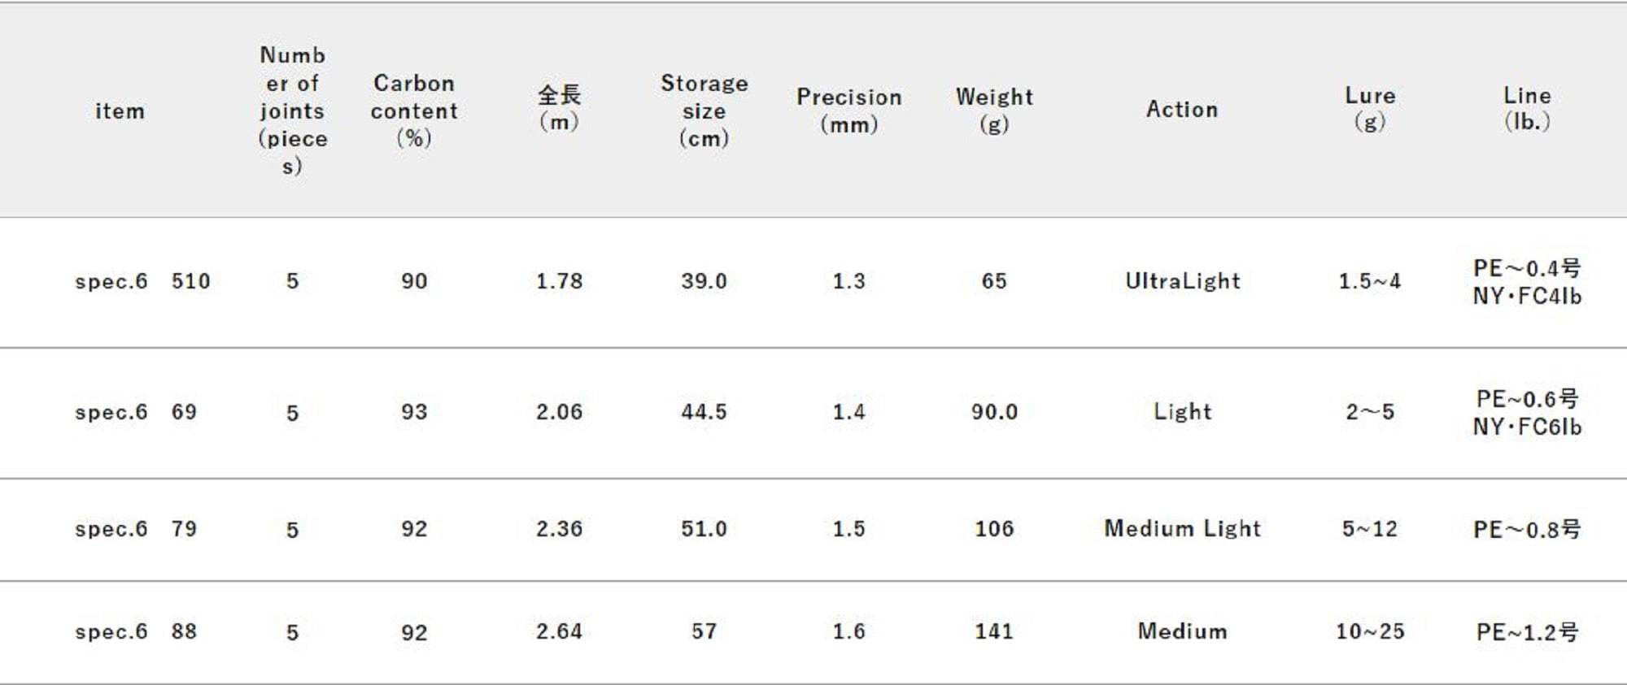Image resolution: width=1627 pixels, height=685 pixels.
Task: Click the 44.5 storage size value
Action: pos(704,412)
